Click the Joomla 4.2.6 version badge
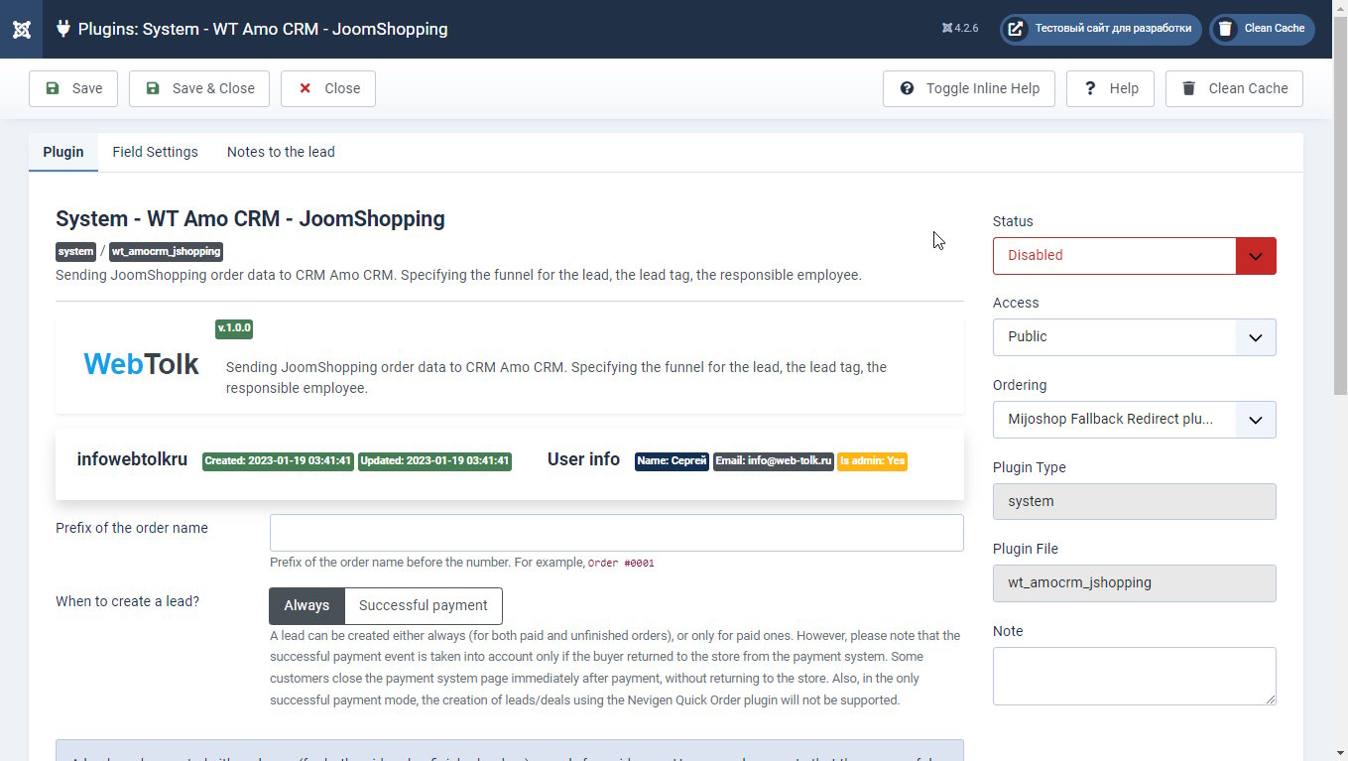 tap(960, 29)
